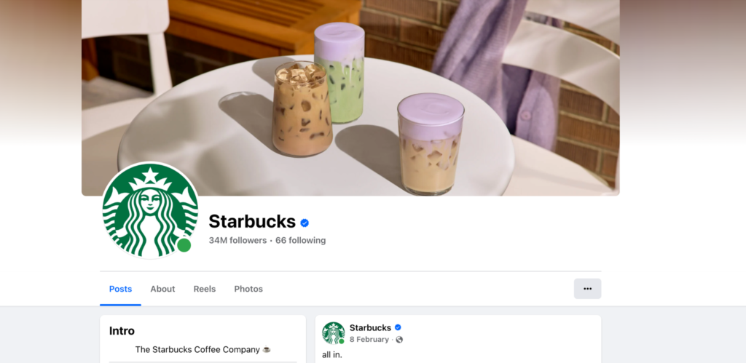View the 34M followers list
The height and width of the screenshot is (363, 746).
[x=237, y=240]
